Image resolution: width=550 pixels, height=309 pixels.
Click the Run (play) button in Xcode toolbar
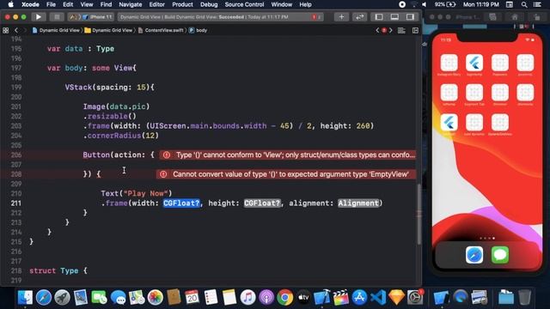coord(38,17)
